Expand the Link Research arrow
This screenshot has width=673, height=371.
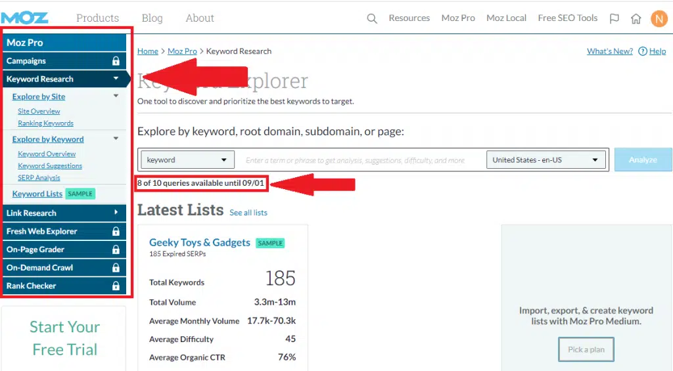116,212
